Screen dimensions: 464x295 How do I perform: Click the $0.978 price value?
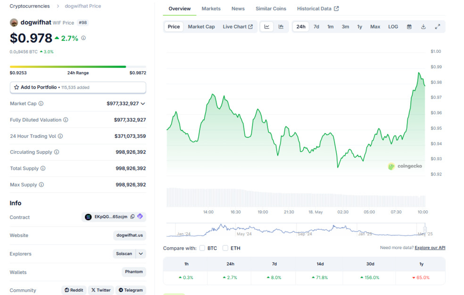[x=31, y=38]
